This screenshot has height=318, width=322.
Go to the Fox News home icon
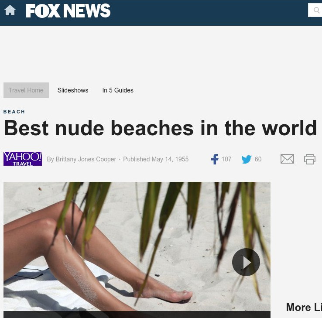pos(10,10)
